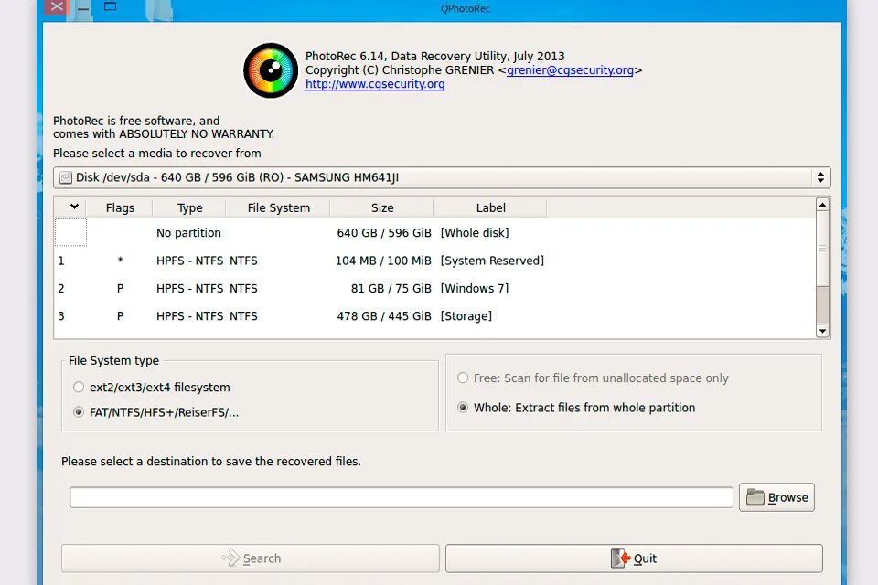Viewport: 878px width, 585px height.
Task: Click the Quit button
Action: 634,558
